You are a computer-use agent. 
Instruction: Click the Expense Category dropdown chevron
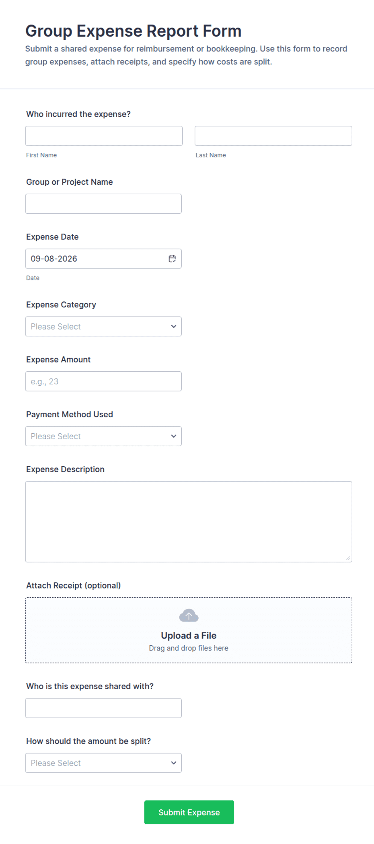(x=174, y=326)
